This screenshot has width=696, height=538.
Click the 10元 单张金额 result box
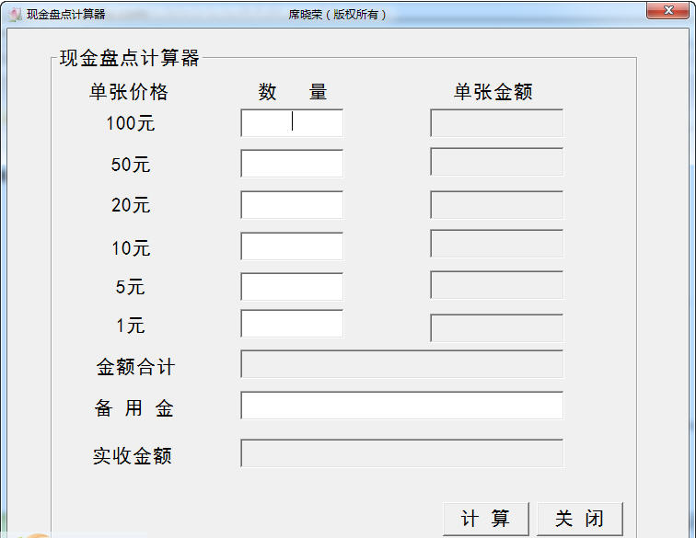tap(497, 244)
